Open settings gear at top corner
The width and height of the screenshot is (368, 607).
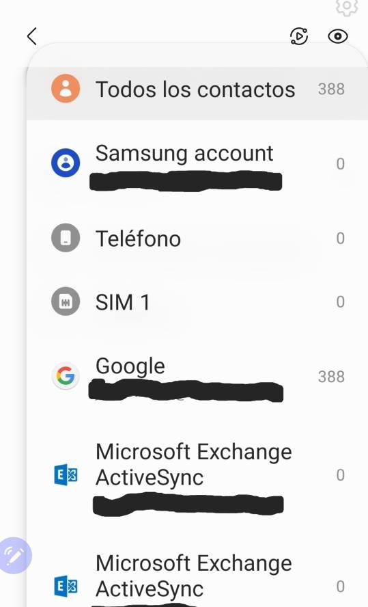(x=347, y=7)
